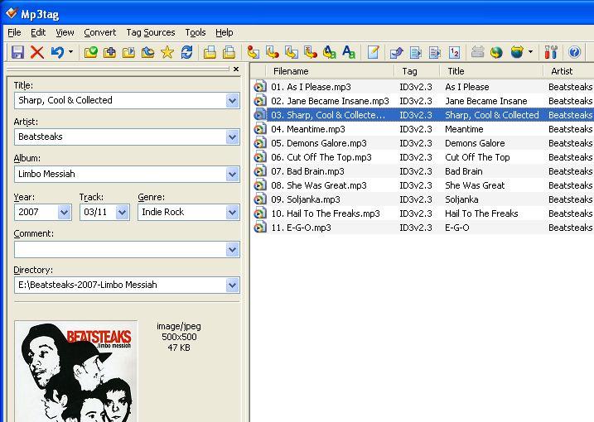Click the first stacked folders icon after Refresh
Screen dimensions: 594x422
tap(210, 52)
